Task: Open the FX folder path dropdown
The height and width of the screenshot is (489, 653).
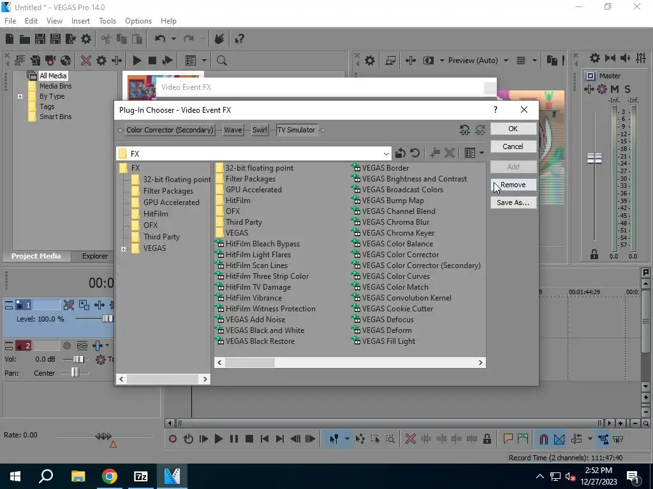Action: click(386, 154)
